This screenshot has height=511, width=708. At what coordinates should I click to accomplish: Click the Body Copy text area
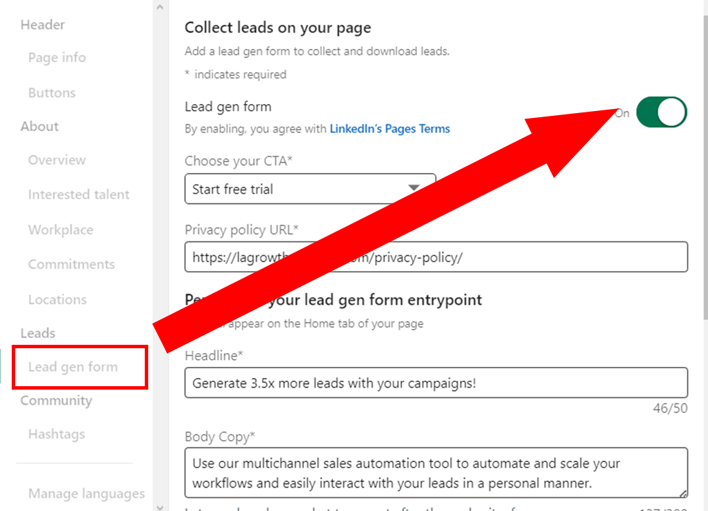[436, 472]
